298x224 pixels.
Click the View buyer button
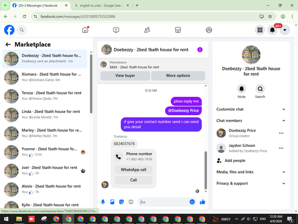pyautogui.click(x=125, y=76)
